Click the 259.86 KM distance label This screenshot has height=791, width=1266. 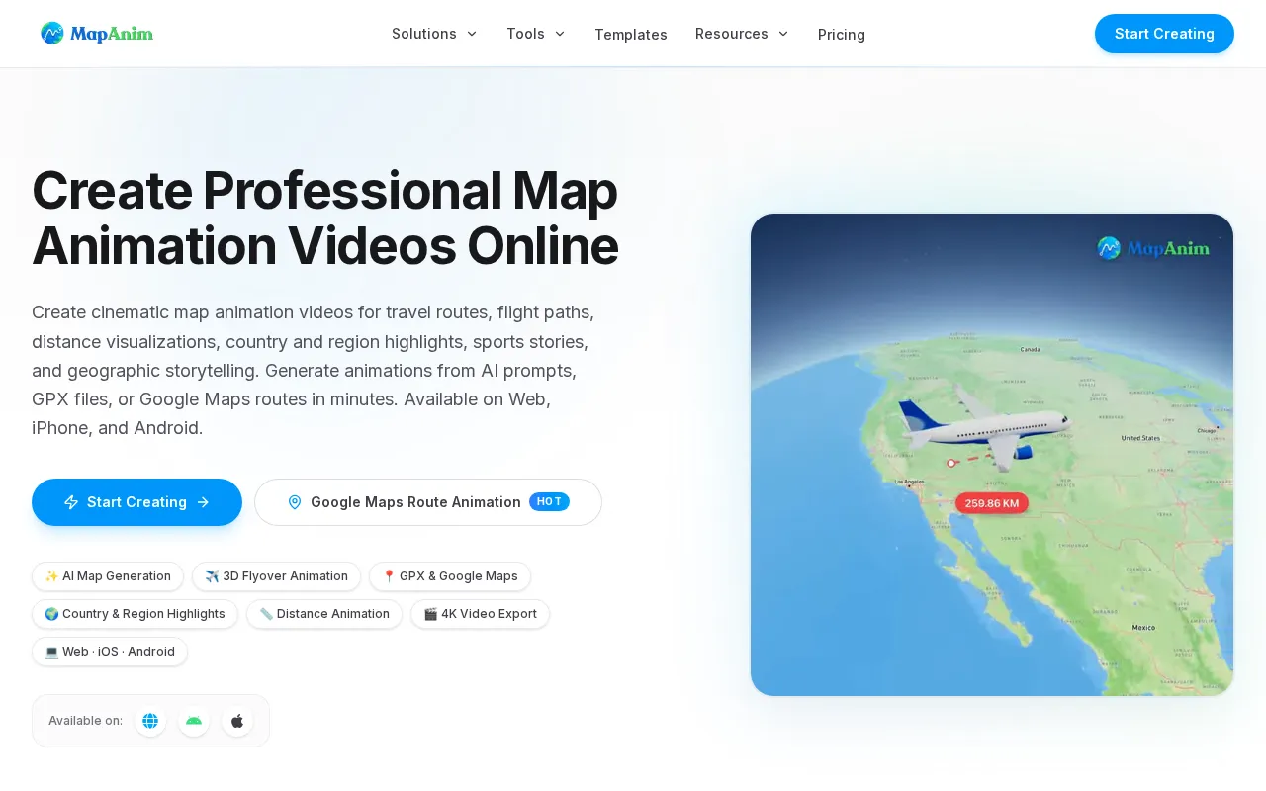coord(992,503)
